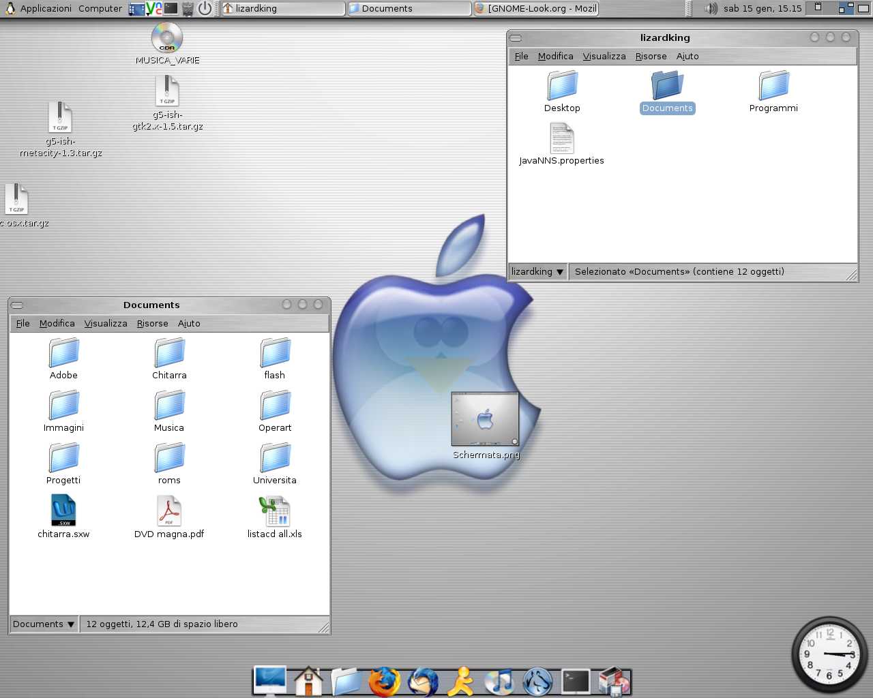Click the computer monitor dock icon

pyautogui.click(x=270, y=682)
